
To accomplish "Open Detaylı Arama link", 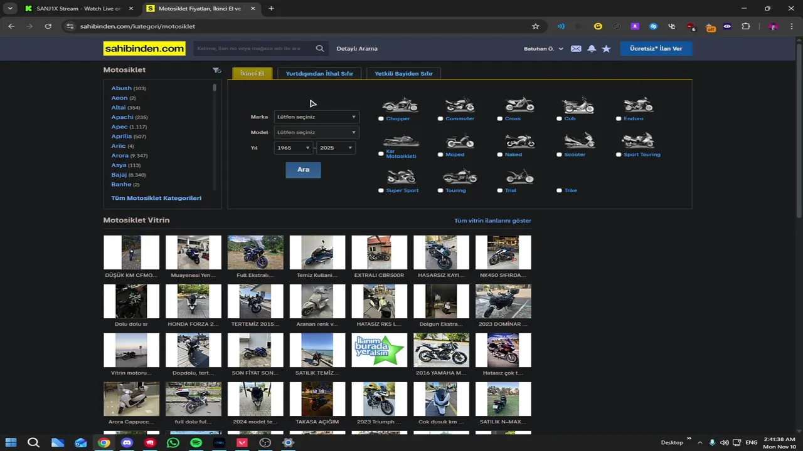I will 357,48.
